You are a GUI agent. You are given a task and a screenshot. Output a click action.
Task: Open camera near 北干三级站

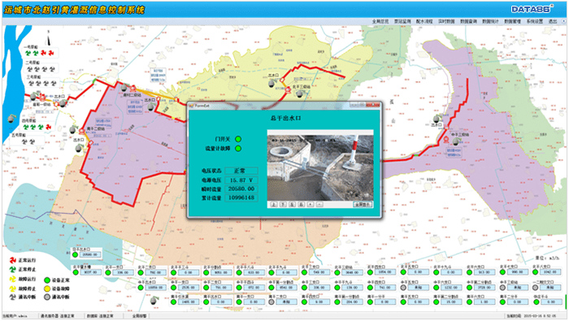tap(299, 94)
